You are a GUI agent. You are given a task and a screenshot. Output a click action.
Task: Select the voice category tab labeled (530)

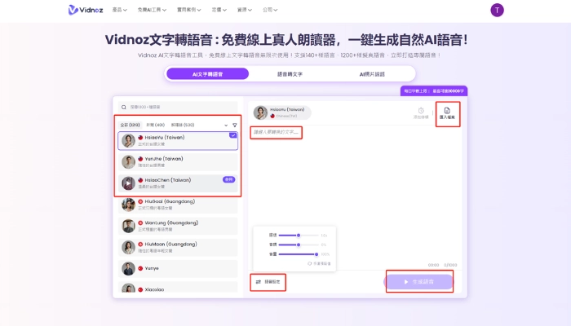(x=183, y=125)
